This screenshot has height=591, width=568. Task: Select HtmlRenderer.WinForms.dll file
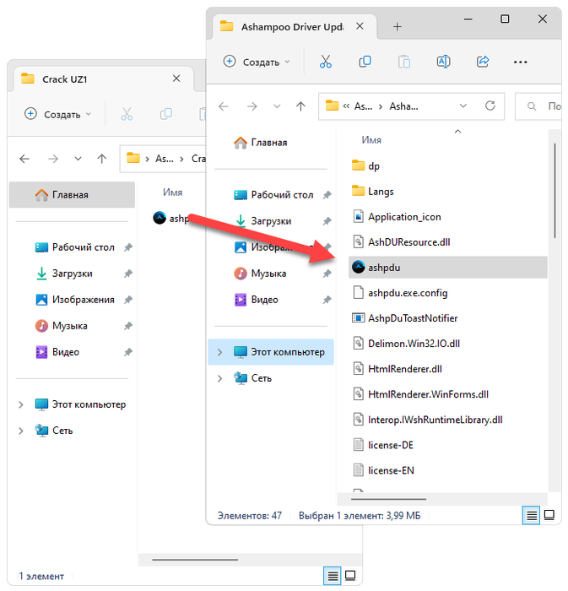coord(448,394)
